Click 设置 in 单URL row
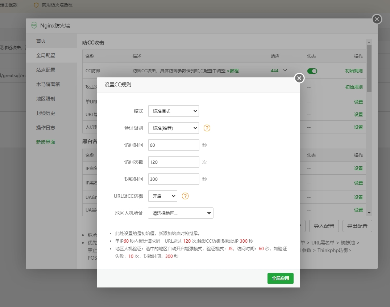The height and width of the screenshot is (307, 390). point(358,102)
